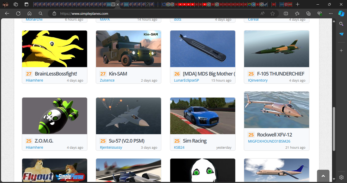Visit Rjenteissussy user profile
347x183 pixels.
[111, 147]
